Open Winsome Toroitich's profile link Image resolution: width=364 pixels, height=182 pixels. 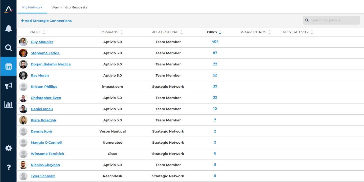pos(47,154)
